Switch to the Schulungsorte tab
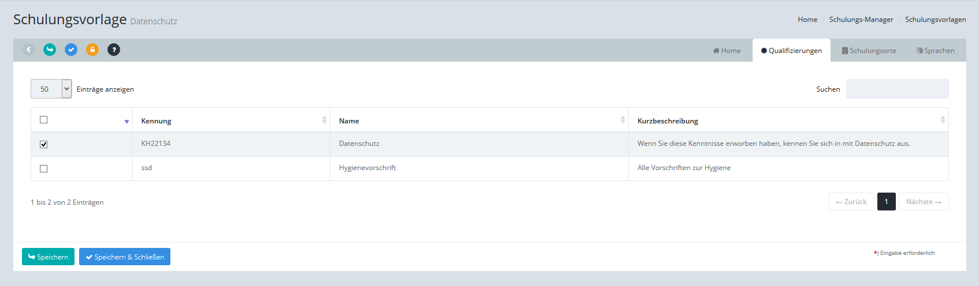 click(869, 51)
